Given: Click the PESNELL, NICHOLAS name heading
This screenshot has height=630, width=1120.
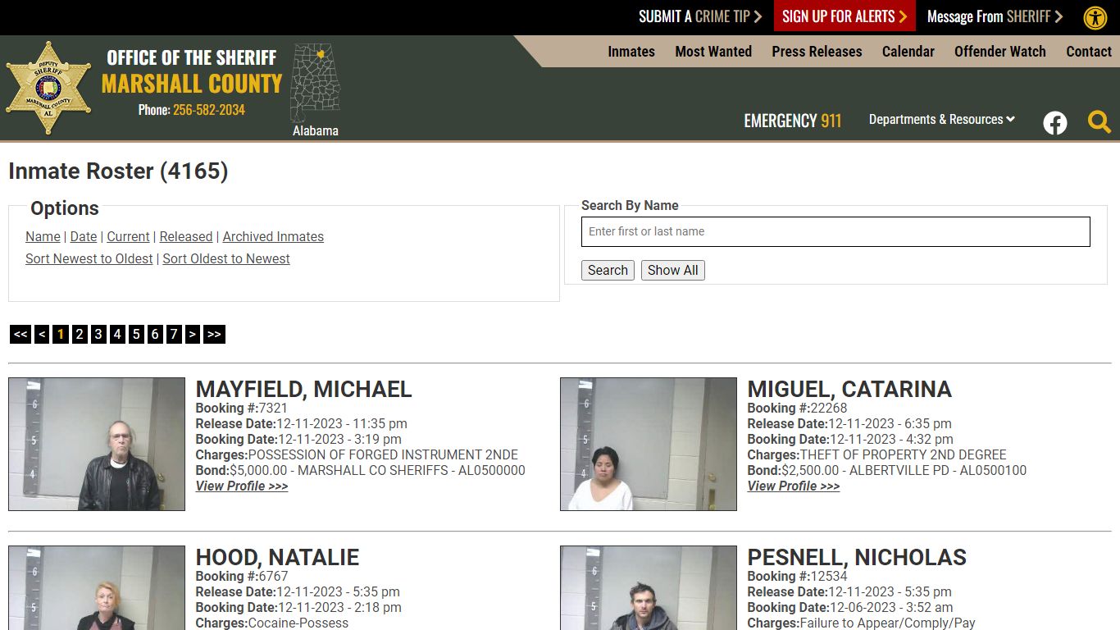Looking at the screenshot, I should point(857,557).
